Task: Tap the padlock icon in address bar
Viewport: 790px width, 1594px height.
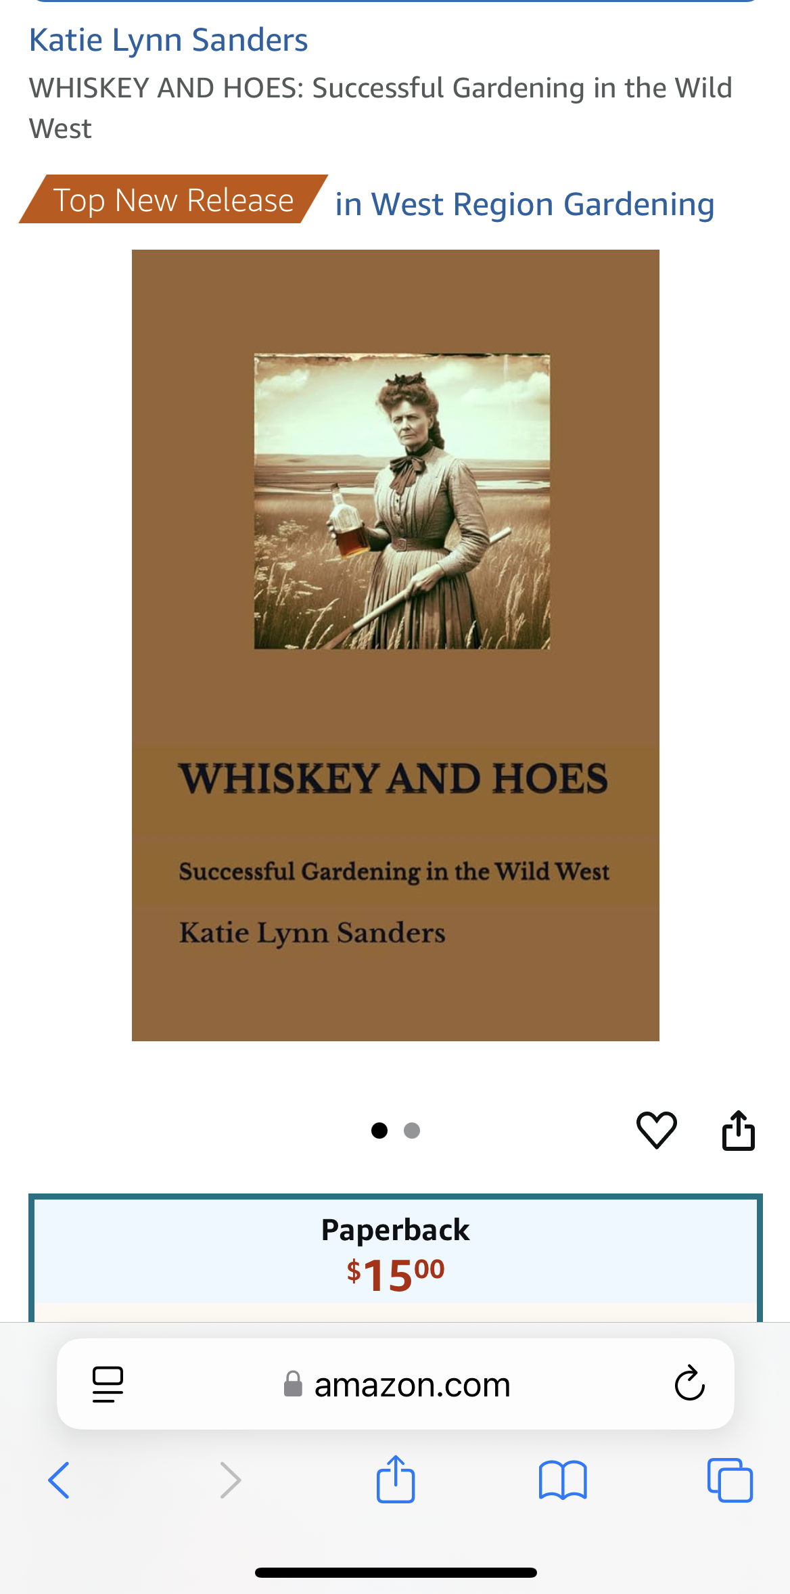Action: (x=293, y=1384)
